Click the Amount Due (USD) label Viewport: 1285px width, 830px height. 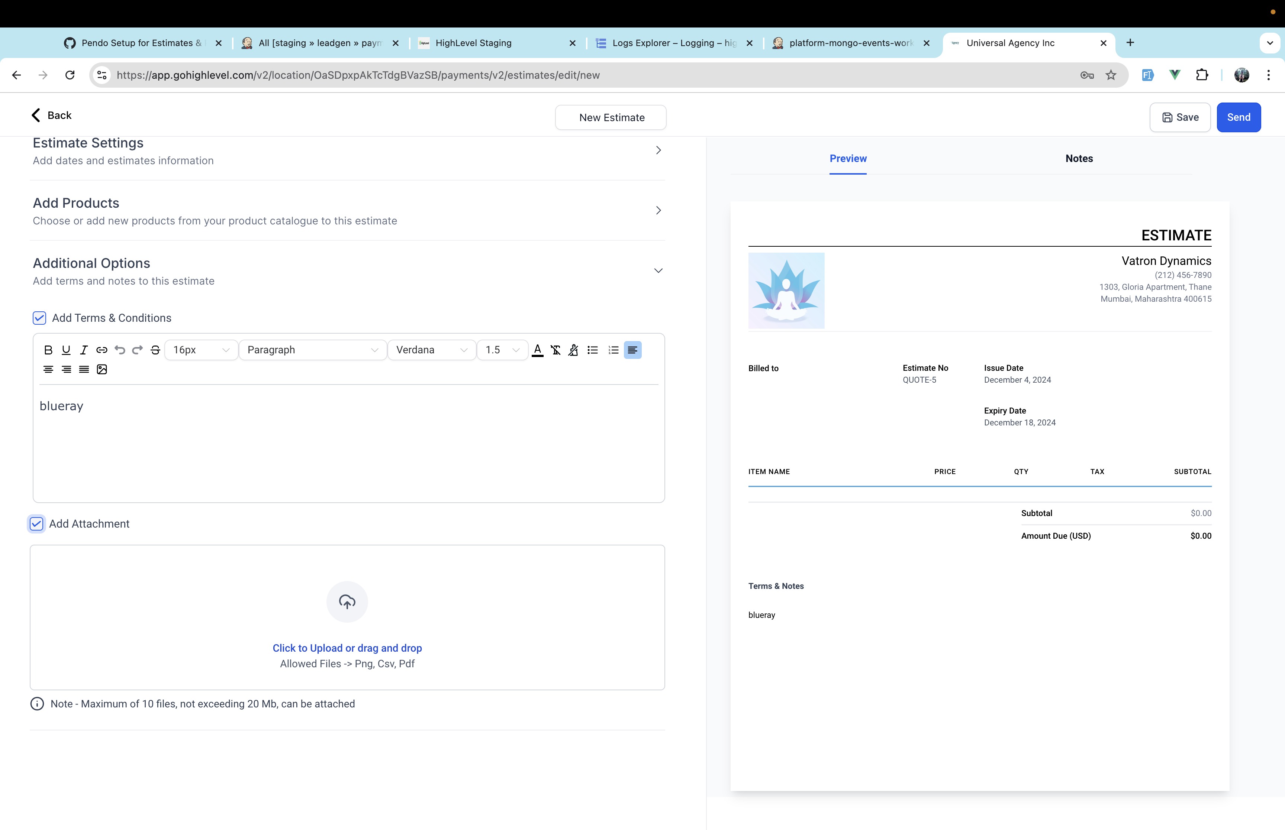1056,536
